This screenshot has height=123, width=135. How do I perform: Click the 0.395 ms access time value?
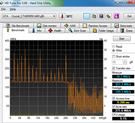coord(123,102)
